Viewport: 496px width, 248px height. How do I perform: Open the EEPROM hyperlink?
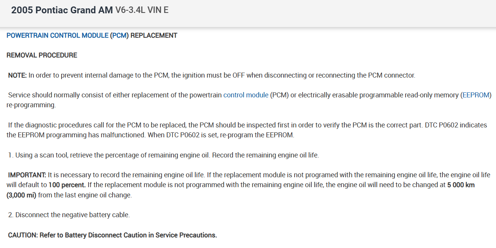[475, 95]
